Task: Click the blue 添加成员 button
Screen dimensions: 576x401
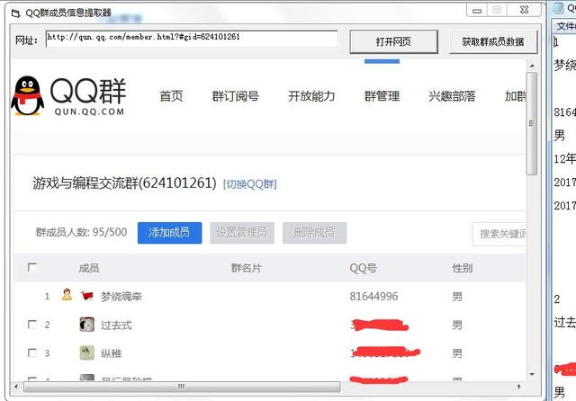Action: tap(170, 233)
